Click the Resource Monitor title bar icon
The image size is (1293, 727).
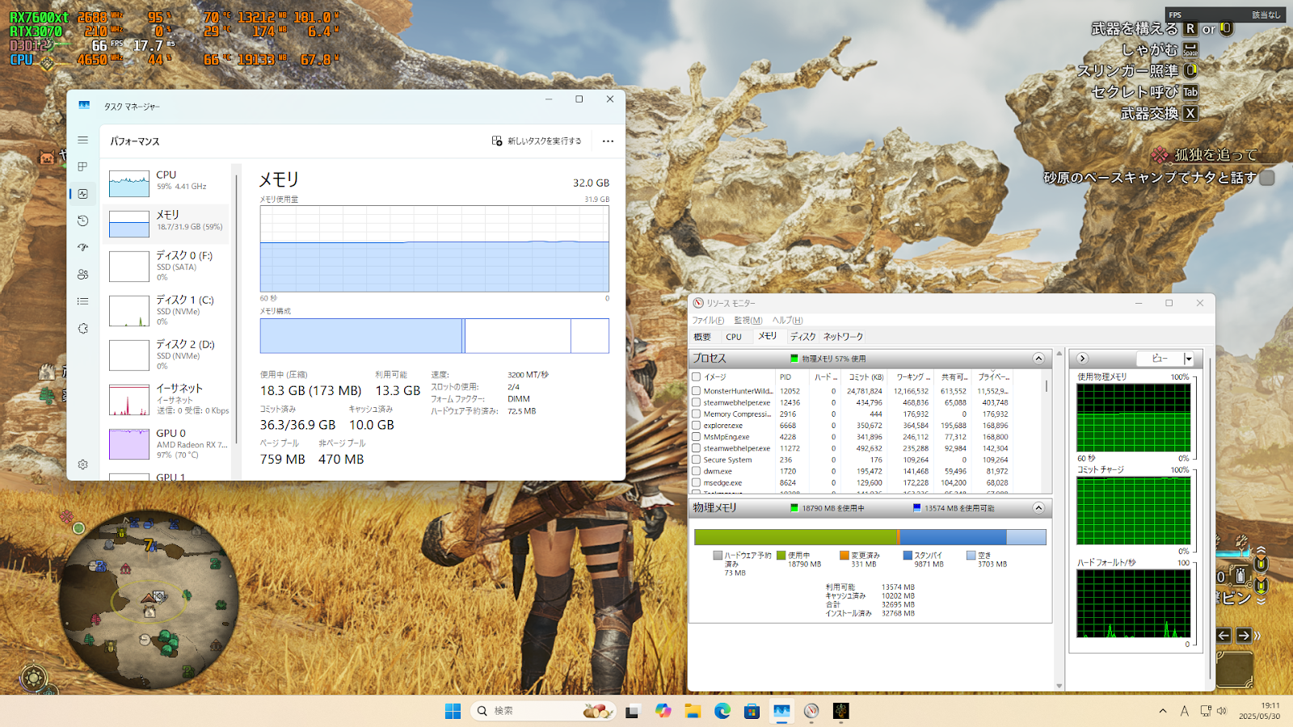coord(697,303)
